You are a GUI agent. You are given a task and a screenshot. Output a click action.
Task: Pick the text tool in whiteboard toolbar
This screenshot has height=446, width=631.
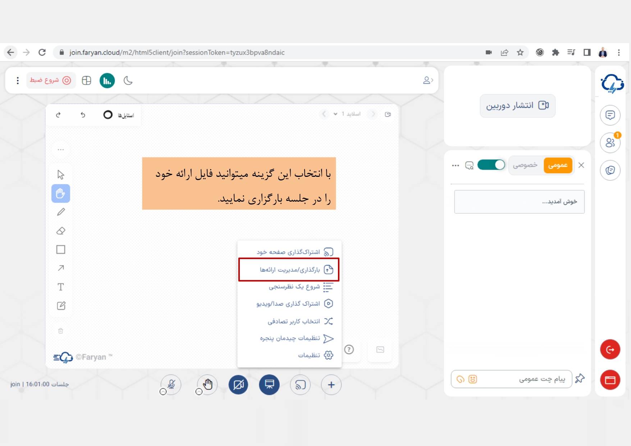point(61,287)
